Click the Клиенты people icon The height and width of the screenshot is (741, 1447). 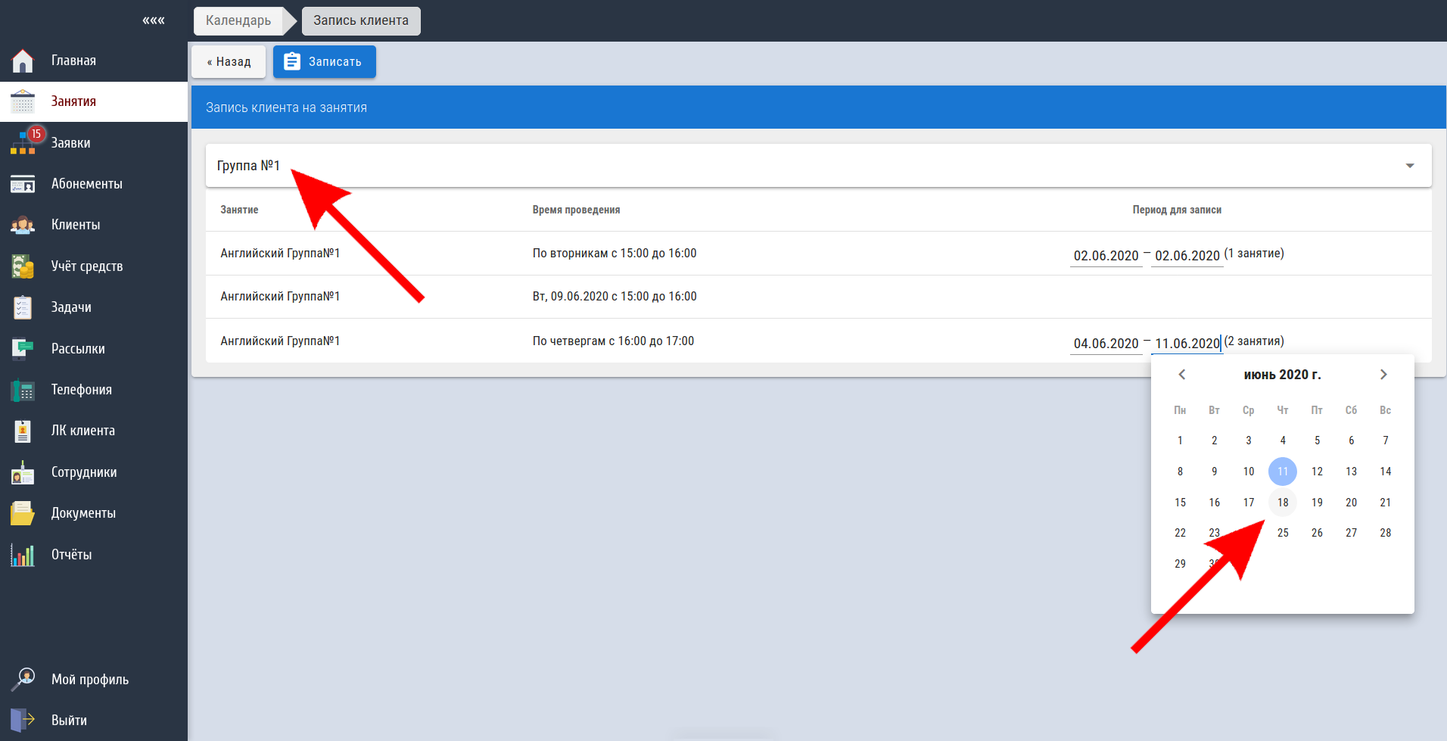[x=23, y=225]
